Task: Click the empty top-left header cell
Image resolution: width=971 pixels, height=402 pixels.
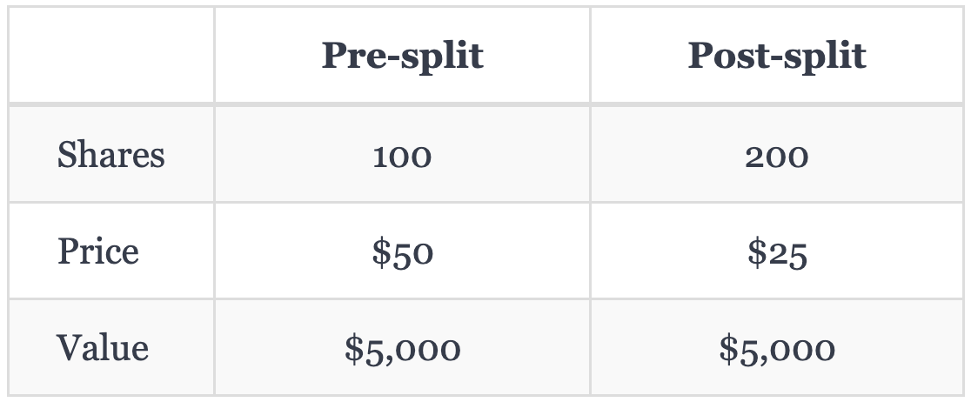Action: pyautogui.click(x=111, y=55)
